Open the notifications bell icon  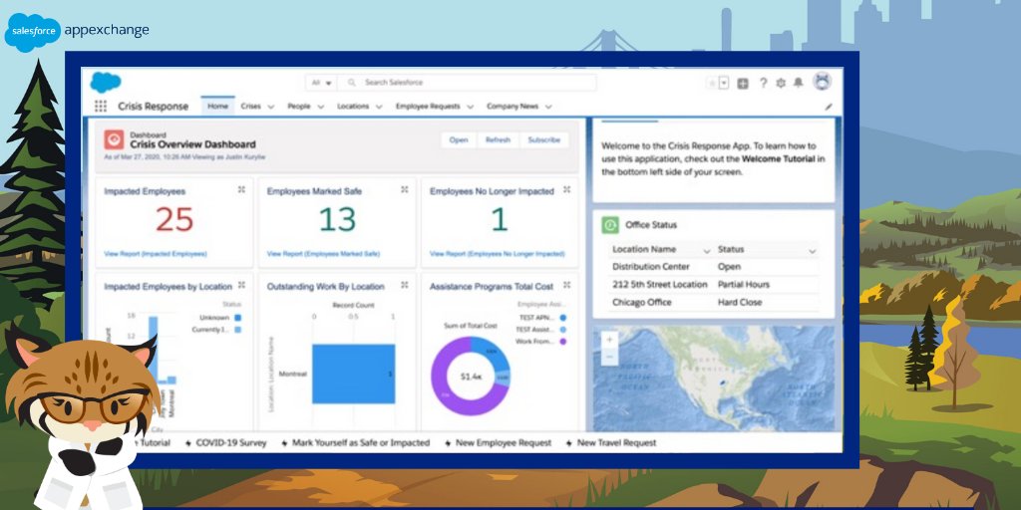click(799, 83)
